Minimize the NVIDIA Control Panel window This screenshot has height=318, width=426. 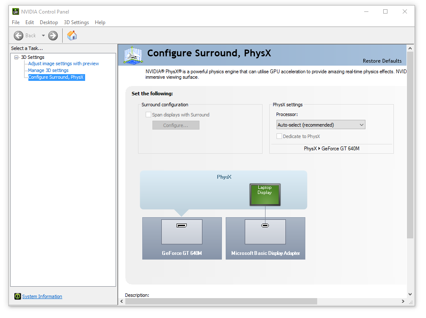coord(366,11)
